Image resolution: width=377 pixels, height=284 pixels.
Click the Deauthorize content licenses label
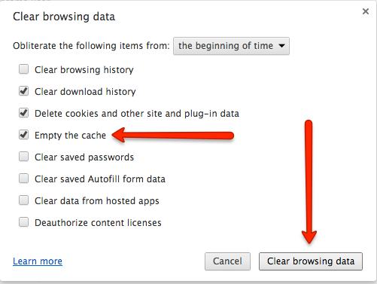click(x=98, y=223)
